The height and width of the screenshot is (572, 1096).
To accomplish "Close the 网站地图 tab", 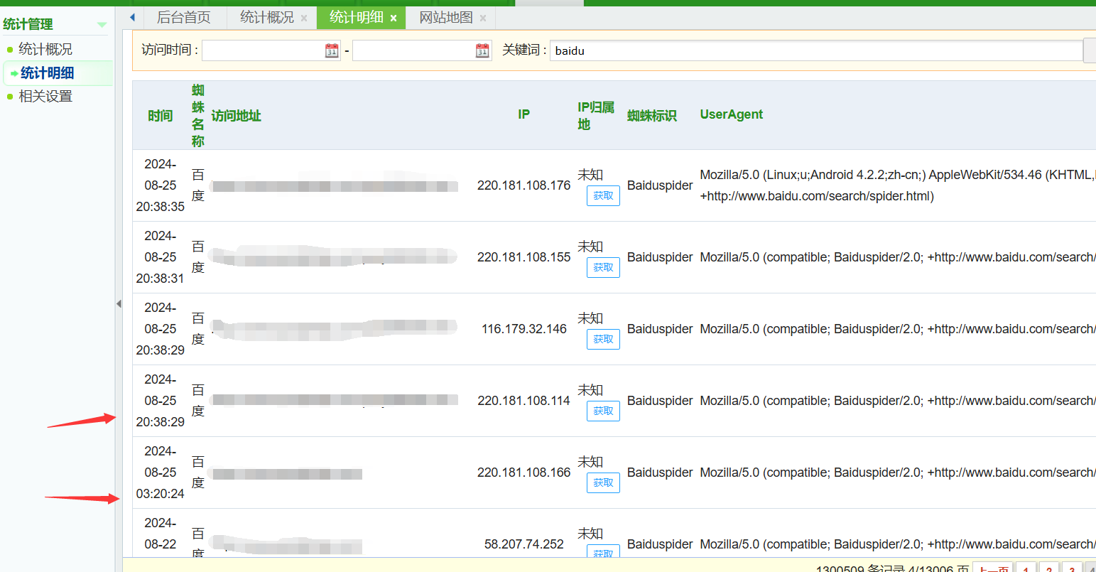I will (483, 18).
